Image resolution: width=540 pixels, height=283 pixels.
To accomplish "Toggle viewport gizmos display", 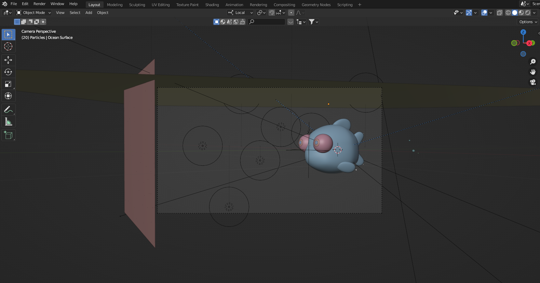I will 469,13.
